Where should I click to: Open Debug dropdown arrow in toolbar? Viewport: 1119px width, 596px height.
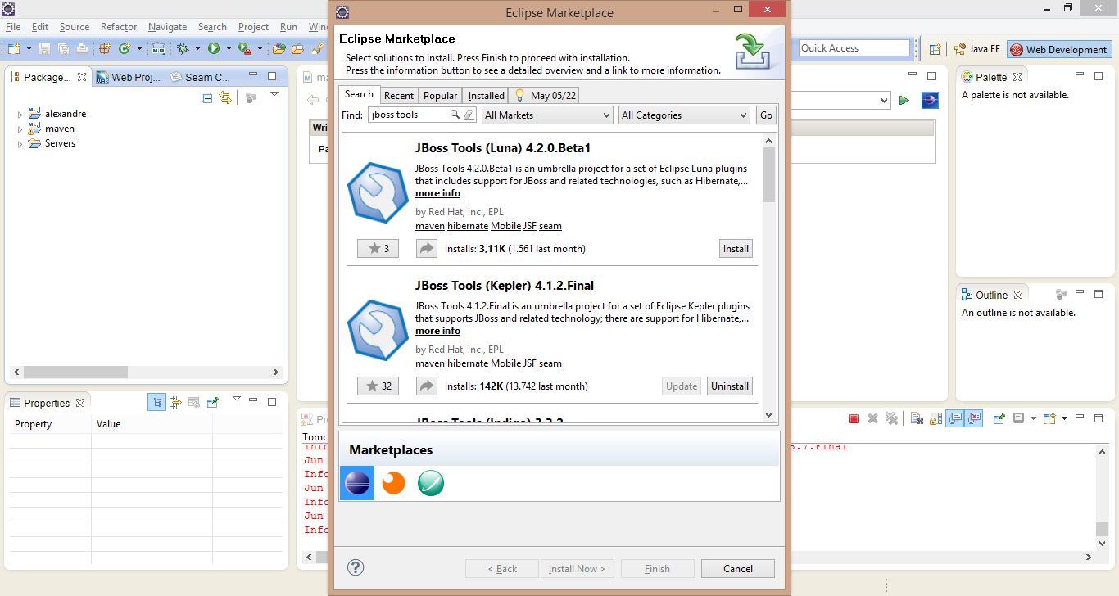[197, 48]
